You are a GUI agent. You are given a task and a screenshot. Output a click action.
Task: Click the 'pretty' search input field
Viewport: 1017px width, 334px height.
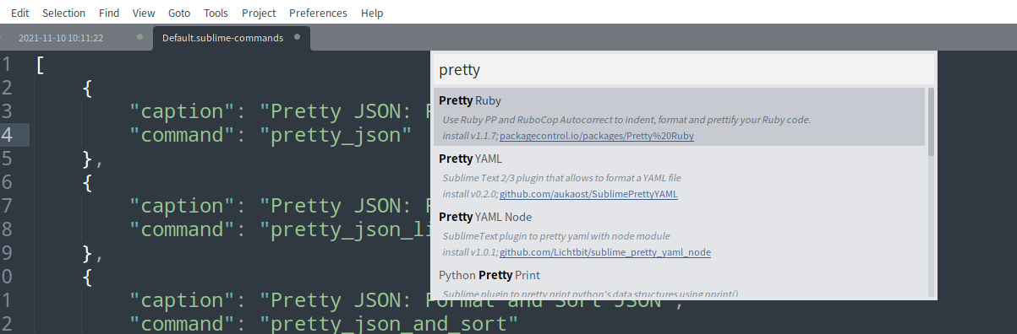[x=684, y=69]
